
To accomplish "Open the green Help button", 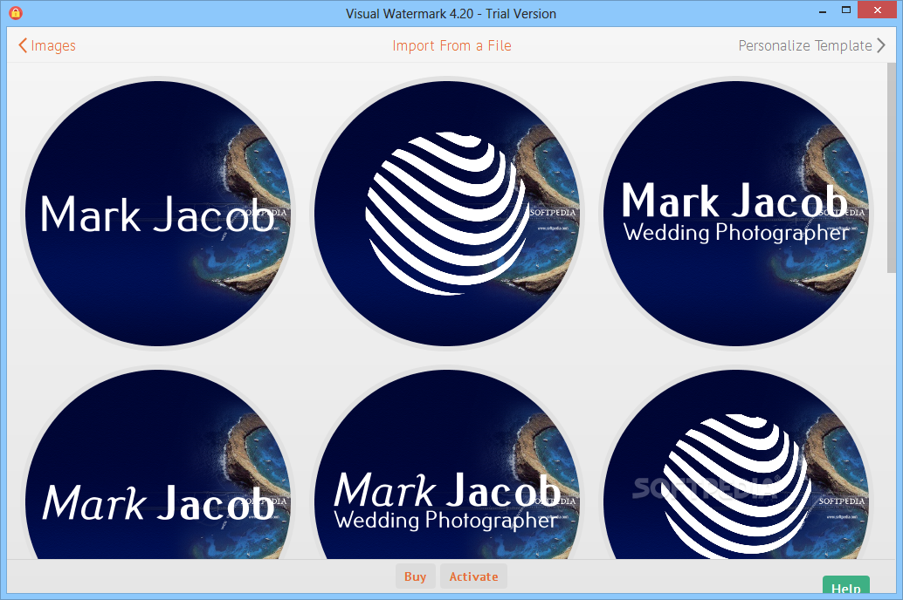I will click(x=846, y=585).
